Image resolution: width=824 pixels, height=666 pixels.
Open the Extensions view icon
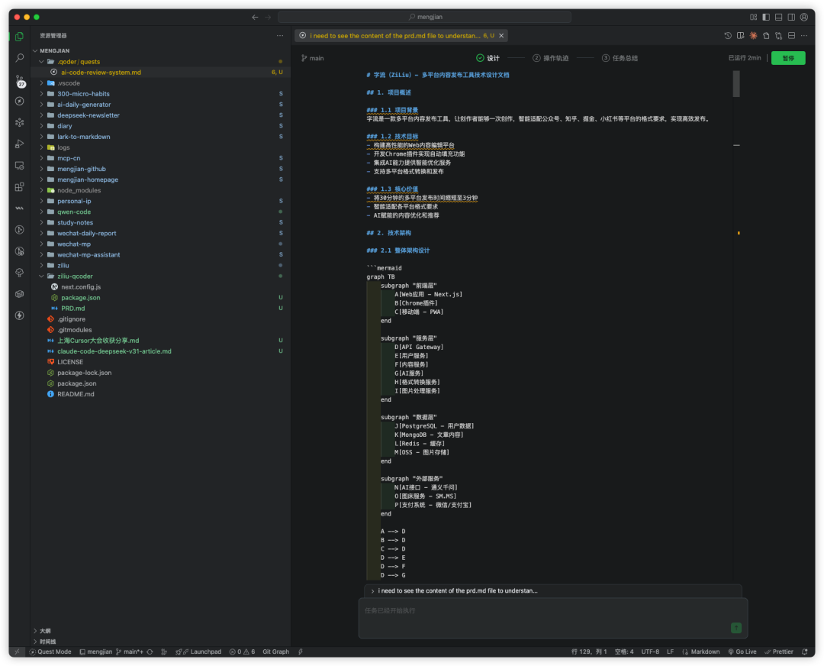pos(19,186)
